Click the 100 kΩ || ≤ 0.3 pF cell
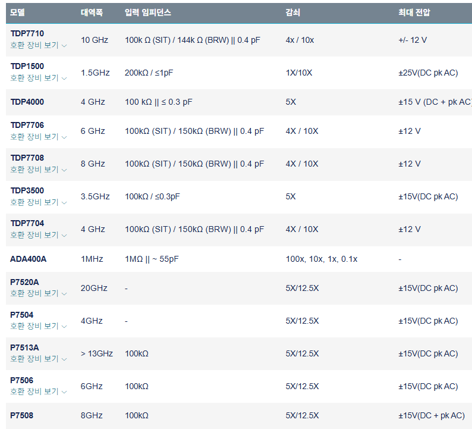 click(x=159, y=102)
